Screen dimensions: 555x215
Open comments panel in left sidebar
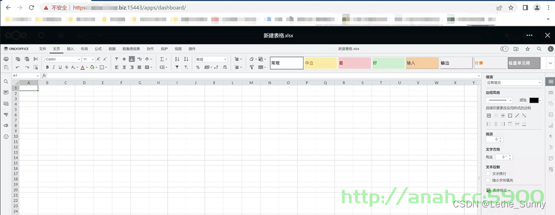point(6,93)
